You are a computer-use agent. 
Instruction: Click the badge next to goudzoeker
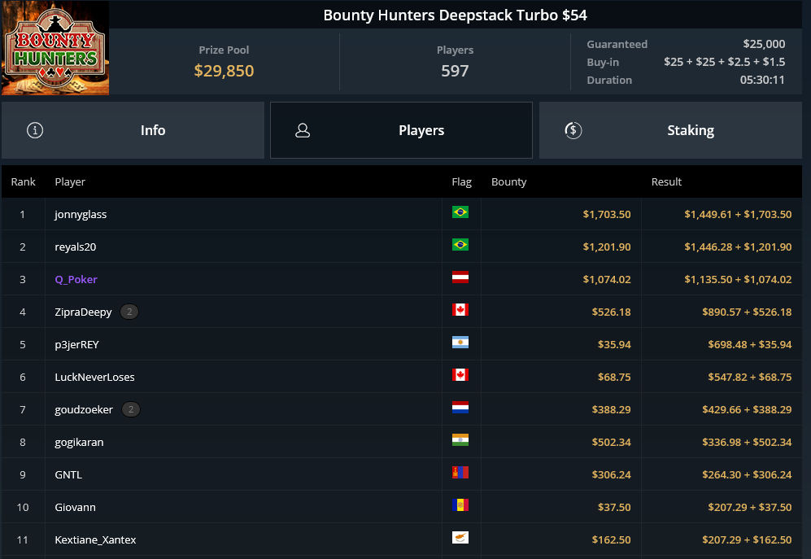pyautogui.click(x=131, y=409)
